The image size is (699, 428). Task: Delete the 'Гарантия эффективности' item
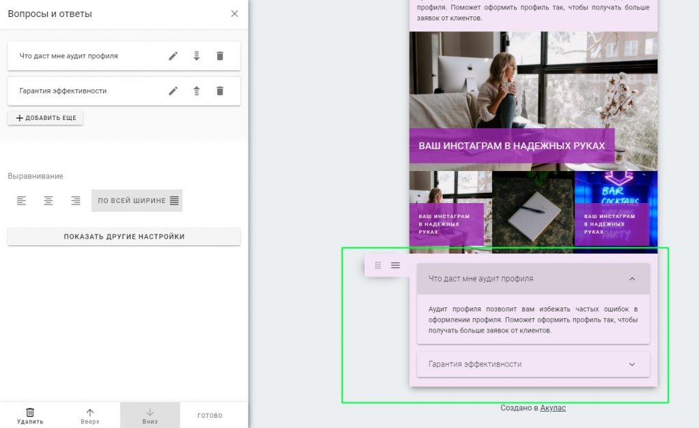click(220, 91)
